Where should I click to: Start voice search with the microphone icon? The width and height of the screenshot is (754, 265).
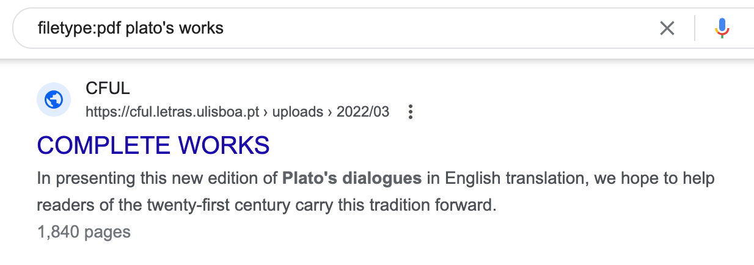point(722,28)
